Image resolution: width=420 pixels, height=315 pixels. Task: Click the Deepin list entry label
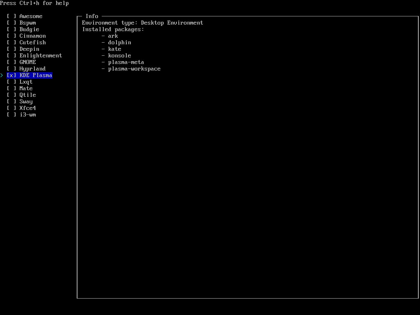(29, 49)
